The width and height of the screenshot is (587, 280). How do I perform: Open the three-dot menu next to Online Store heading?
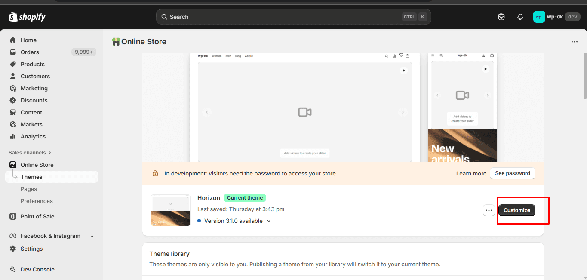[x=575, y=42]
